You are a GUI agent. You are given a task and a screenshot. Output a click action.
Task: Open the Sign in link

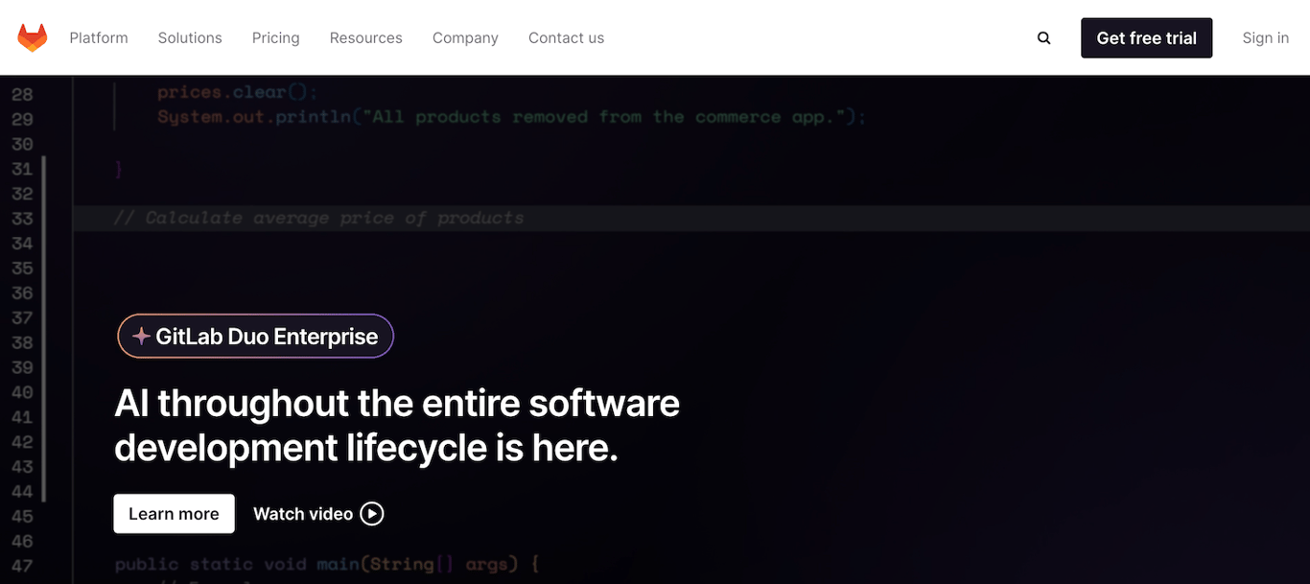1265,37
